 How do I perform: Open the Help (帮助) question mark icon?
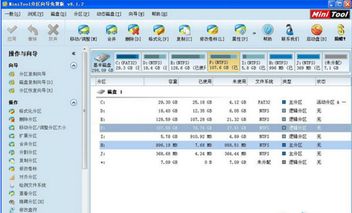coord(268,30)
